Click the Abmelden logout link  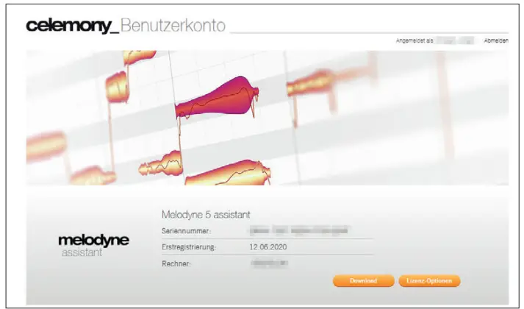pos(496,40)
